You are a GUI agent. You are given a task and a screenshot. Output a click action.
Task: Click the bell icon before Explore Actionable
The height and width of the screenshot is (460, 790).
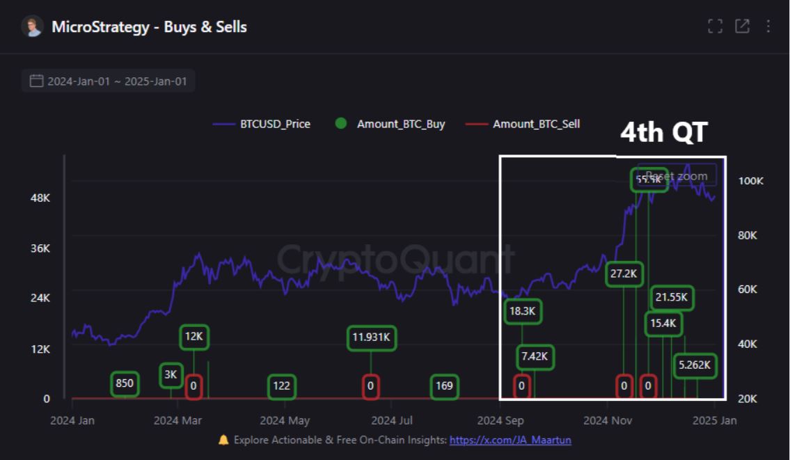(x=223, y=440)
